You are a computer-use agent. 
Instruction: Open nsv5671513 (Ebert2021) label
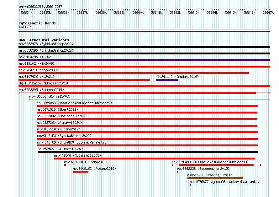57,109
